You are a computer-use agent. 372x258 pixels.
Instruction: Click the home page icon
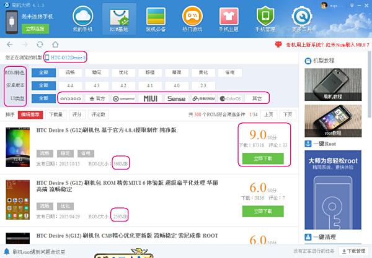pos(55,45)
